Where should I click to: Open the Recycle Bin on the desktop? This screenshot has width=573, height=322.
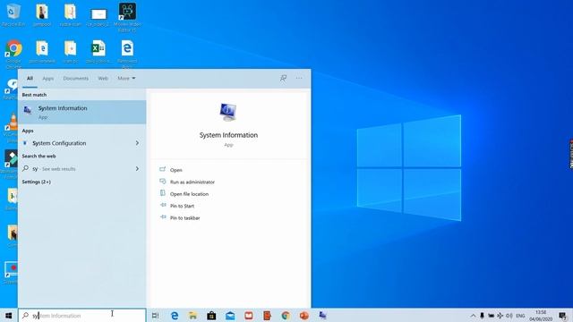(13, 14)
